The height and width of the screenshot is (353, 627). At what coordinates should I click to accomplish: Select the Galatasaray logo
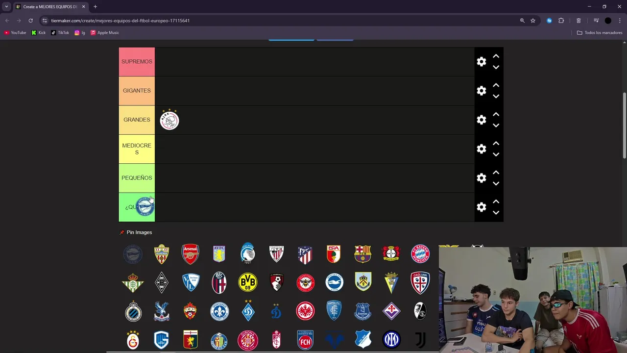coord(133,340)
